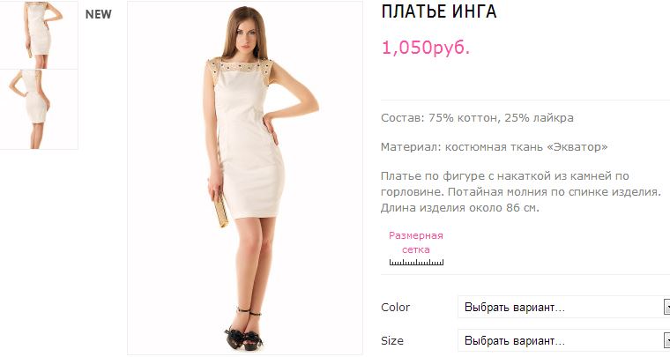Click the NEW badge label
The image size is (670, 357).
(98, 14)
